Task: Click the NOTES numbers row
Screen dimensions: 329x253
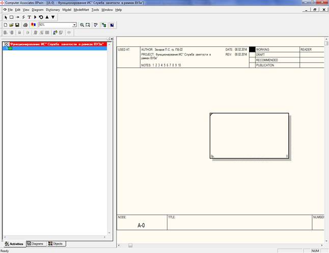Action: [161, 65]
